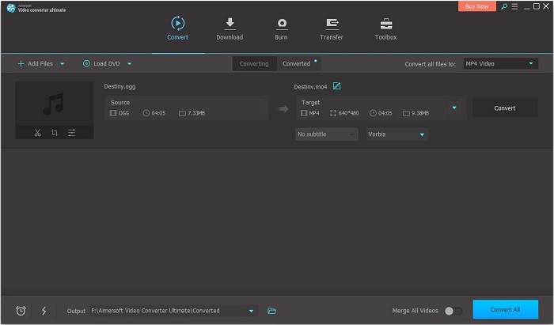554x325 pixels.
Task: Open the MP4 Video output format dropdown
Action: (501, 64)
